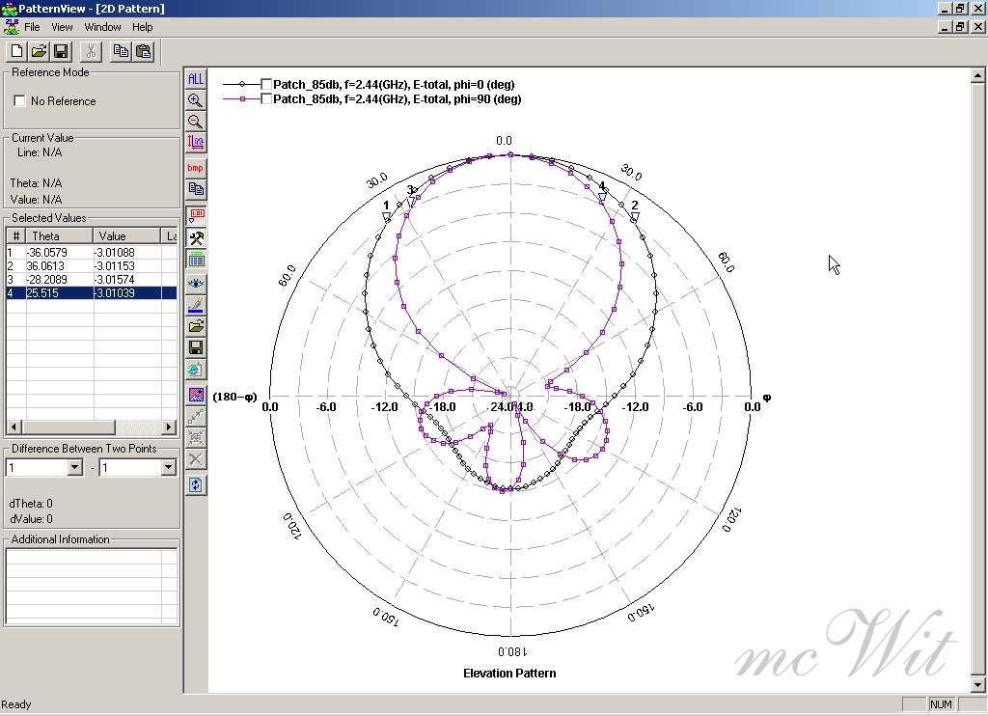This screenshot has height=716, width=988.
Task: Toggle checkbox for phi=0 legend entry
Action: [266, 85]
